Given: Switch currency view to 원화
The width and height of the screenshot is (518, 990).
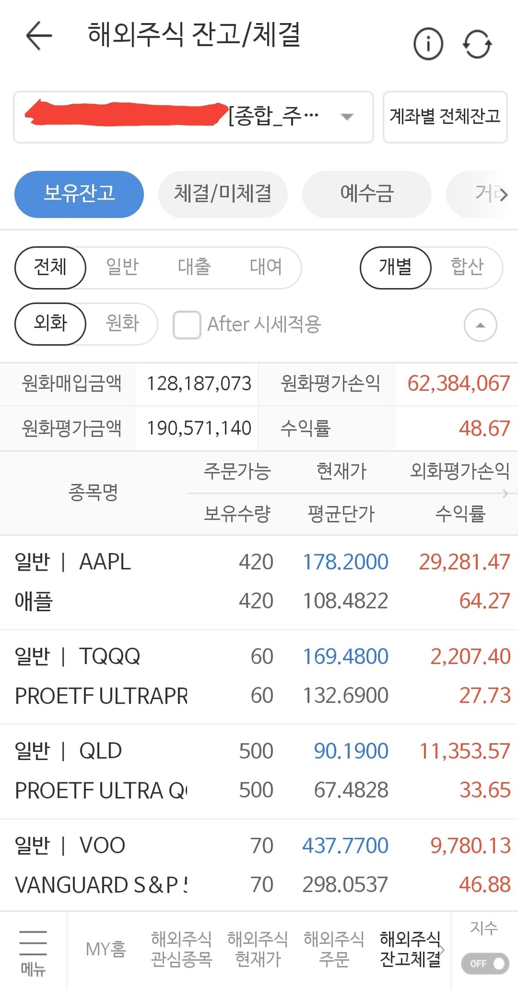Looking at the screenshot, I should 121,324.
